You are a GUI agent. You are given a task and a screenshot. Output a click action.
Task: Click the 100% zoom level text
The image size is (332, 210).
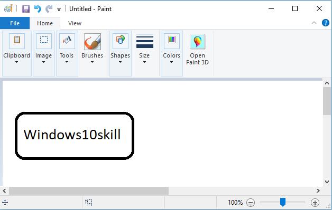(235, 203)
